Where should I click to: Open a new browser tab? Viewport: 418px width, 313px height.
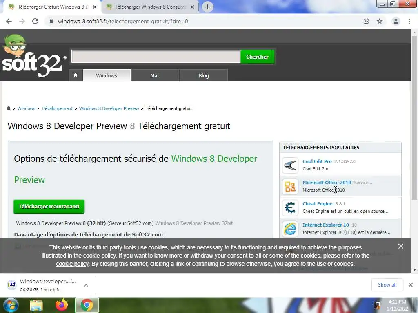click(x=208, y=7)
